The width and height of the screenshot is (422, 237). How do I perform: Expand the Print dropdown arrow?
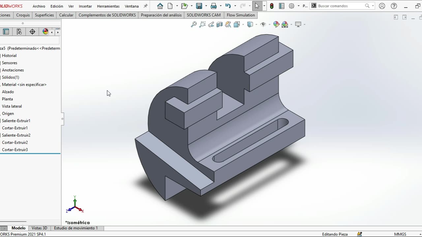coord(221,6)
